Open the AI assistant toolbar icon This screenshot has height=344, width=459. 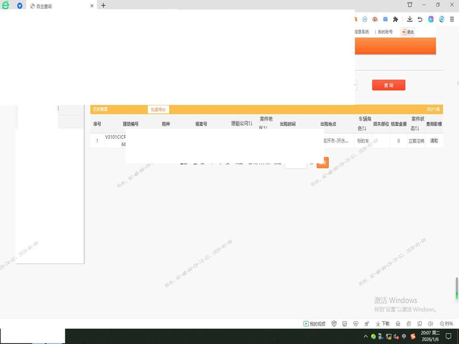click(431, 19)
